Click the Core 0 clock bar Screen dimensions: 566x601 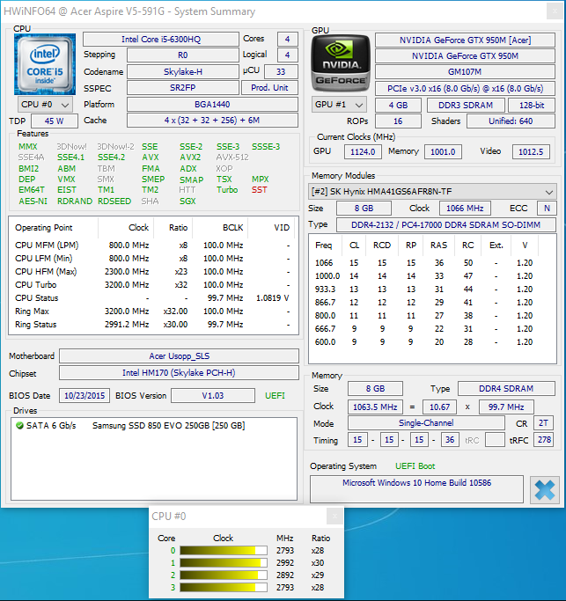(x=224, y=551)
